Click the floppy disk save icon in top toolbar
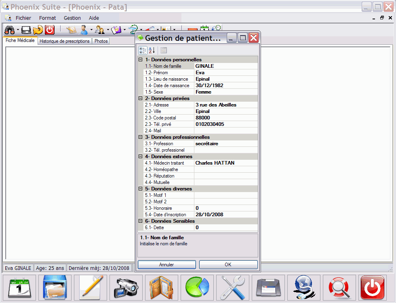396x303 pixels. pyautogui.click(x=26, y=30)
